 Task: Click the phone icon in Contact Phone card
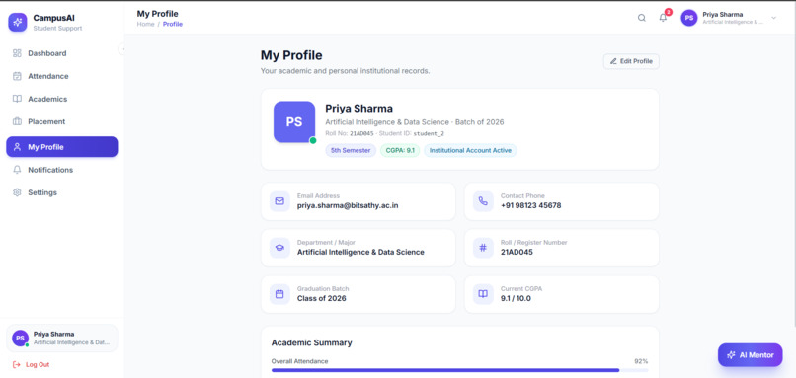tap(483, 201)
